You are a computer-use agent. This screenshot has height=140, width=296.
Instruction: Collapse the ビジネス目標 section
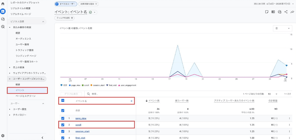[x=43, y=22]
